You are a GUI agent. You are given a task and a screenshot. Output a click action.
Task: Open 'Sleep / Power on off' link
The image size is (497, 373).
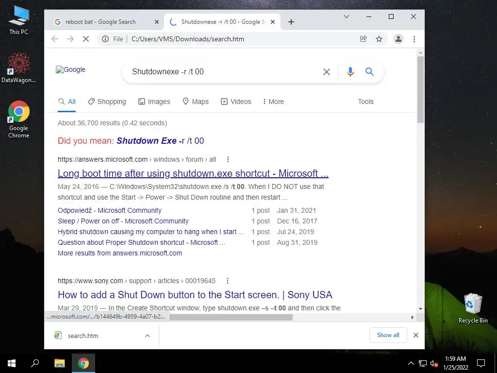(x=123, y=221)
